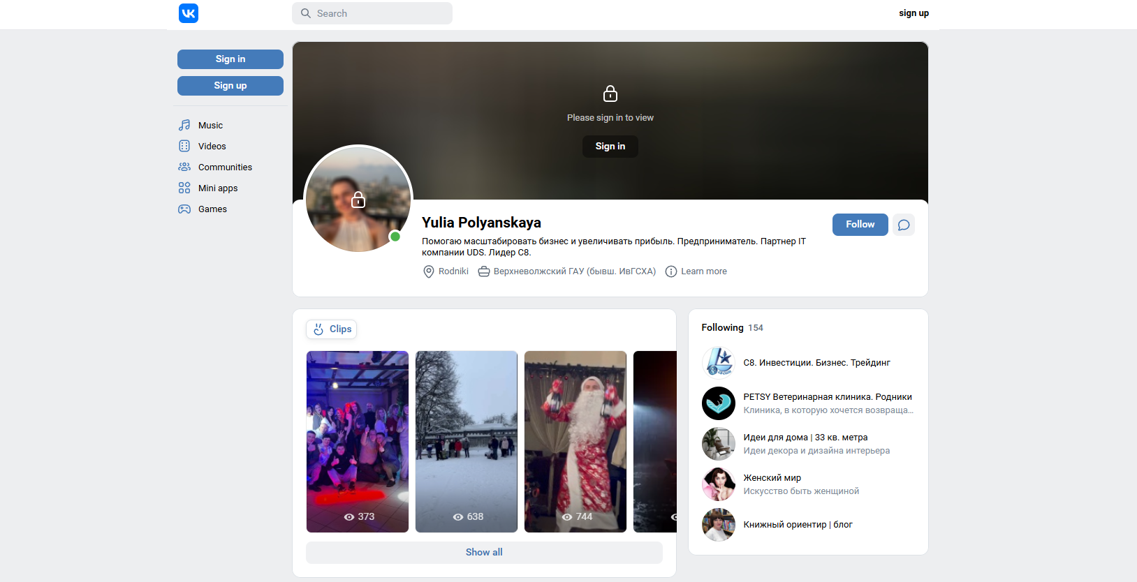Viewport: 1137px width, 582px height.
Task: Click the blue Sign up sidebar button
Action: click(230, 86)
